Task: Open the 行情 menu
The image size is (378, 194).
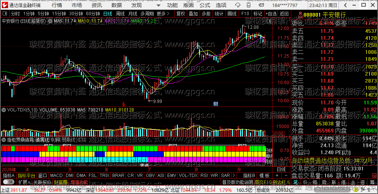Action: click(x=56, y=5)
